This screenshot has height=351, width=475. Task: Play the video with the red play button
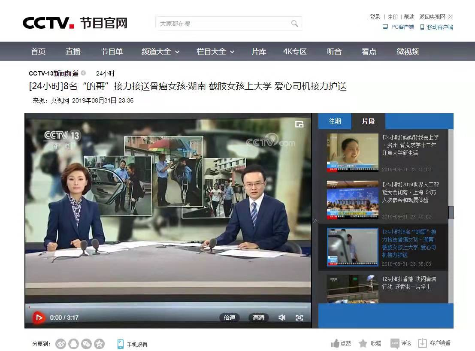39,318
